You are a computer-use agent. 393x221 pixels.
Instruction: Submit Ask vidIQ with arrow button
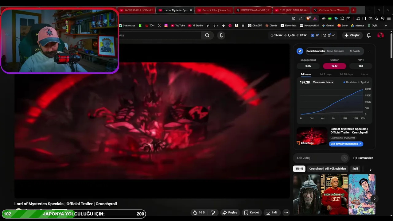coord(345,158)
